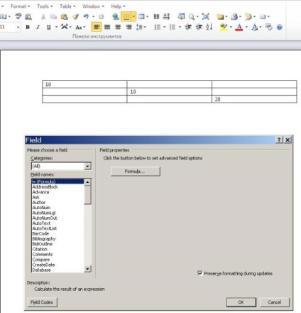The image size is (301, 313).
Task: Click the Formula... button
Action: pos(136,171)
